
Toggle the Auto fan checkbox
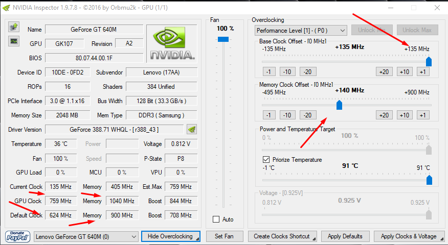(216, 219)
